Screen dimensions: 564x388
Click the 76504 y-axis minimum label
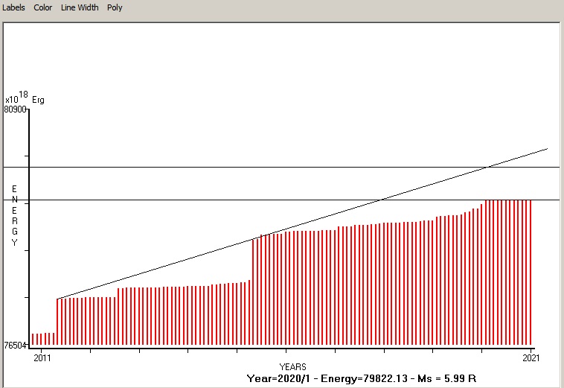pos(15,345)
